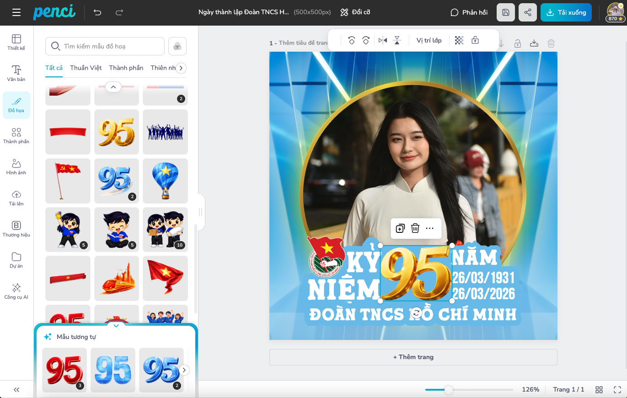Show more category tabs with right chevron
The height and width of the screenshot is (398, 627).
181,68
